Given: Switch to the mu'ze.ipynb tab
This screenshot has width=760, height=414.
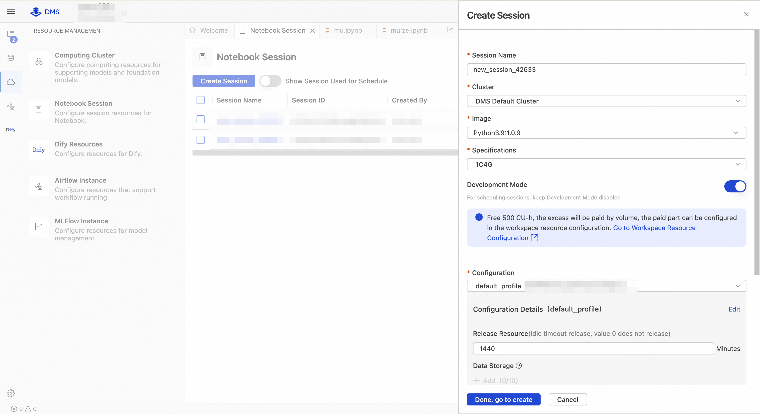Looking at the screenshot, I should point(409,30).
